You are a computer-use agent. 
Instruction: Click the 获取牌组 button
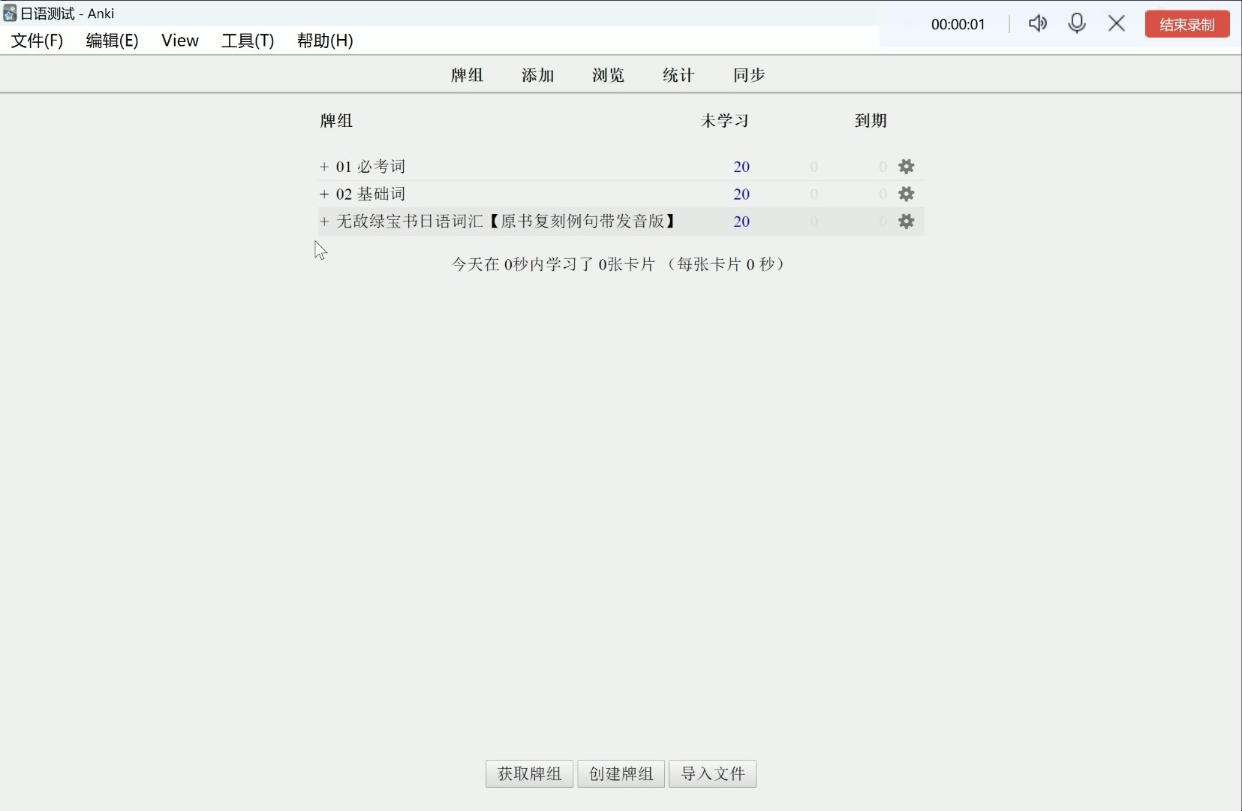(530, 774)
